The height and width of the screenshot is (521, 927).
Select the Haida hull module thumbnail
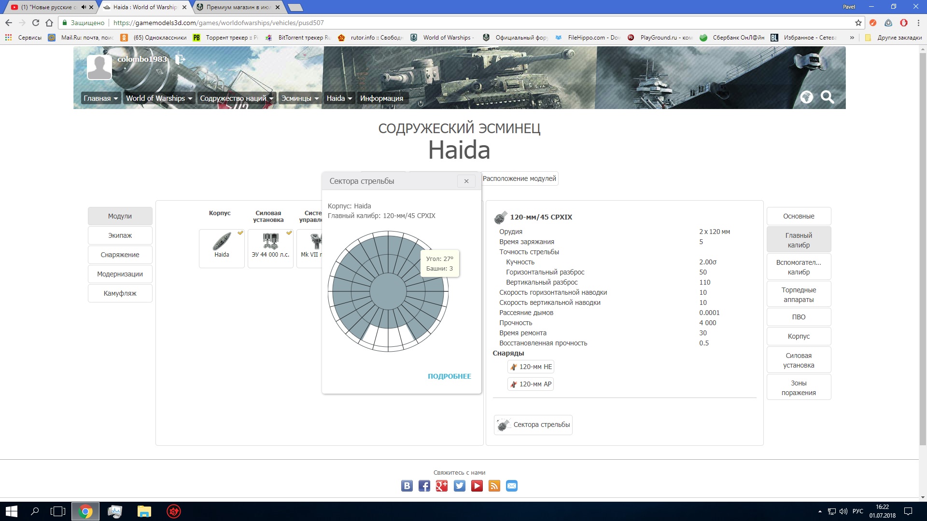[x=222, y=248]
